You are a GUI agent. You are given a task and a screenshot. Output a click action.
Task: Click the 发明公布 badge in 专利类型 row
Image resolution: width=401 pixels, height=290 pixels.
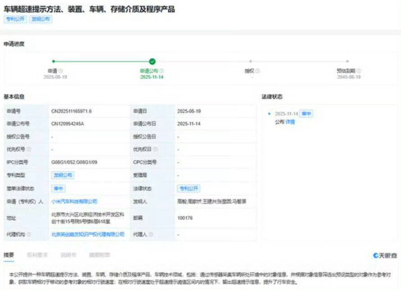63,174
